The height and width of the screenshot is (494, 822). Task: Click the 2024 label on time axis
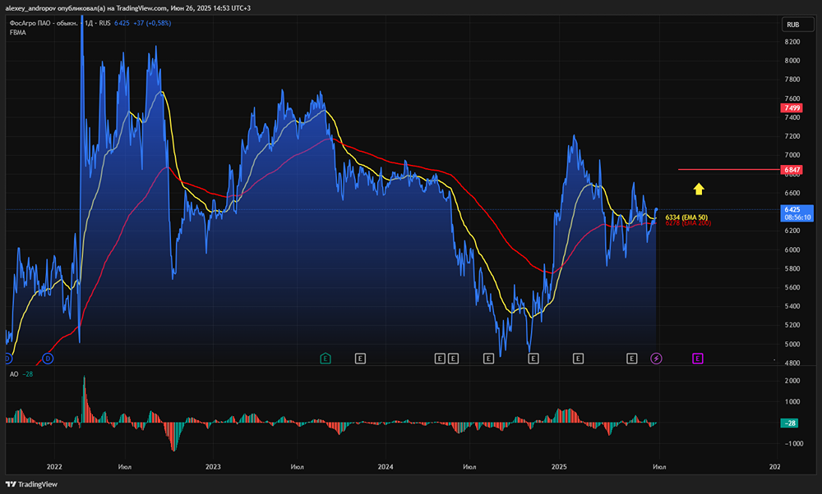click(386, 466)
